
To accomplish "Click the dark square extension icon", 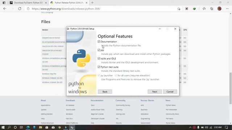I will (187, 9).
